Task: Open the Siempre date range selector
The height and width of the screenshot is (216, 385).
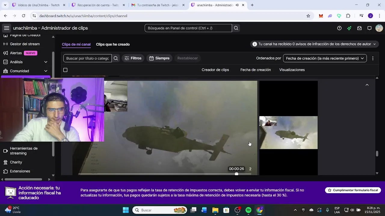Action: 159,58
